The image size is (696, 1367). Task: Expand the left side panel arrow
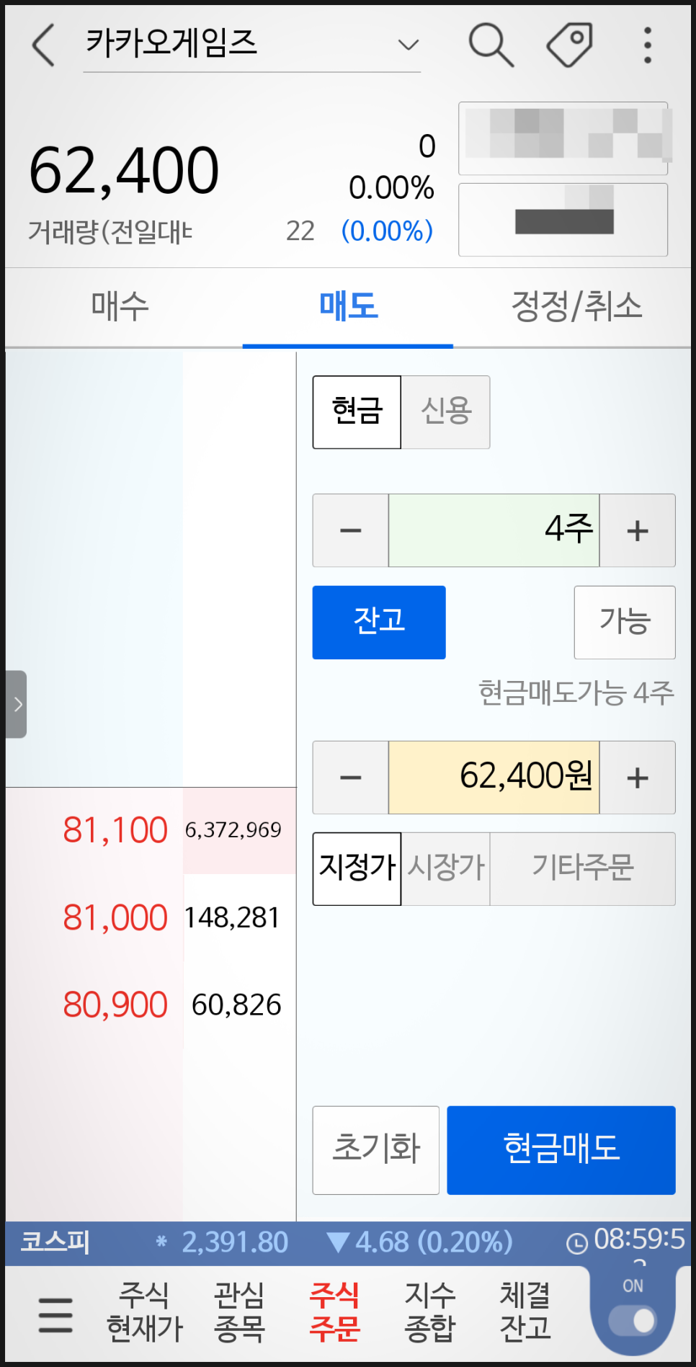tap(17, 704)
